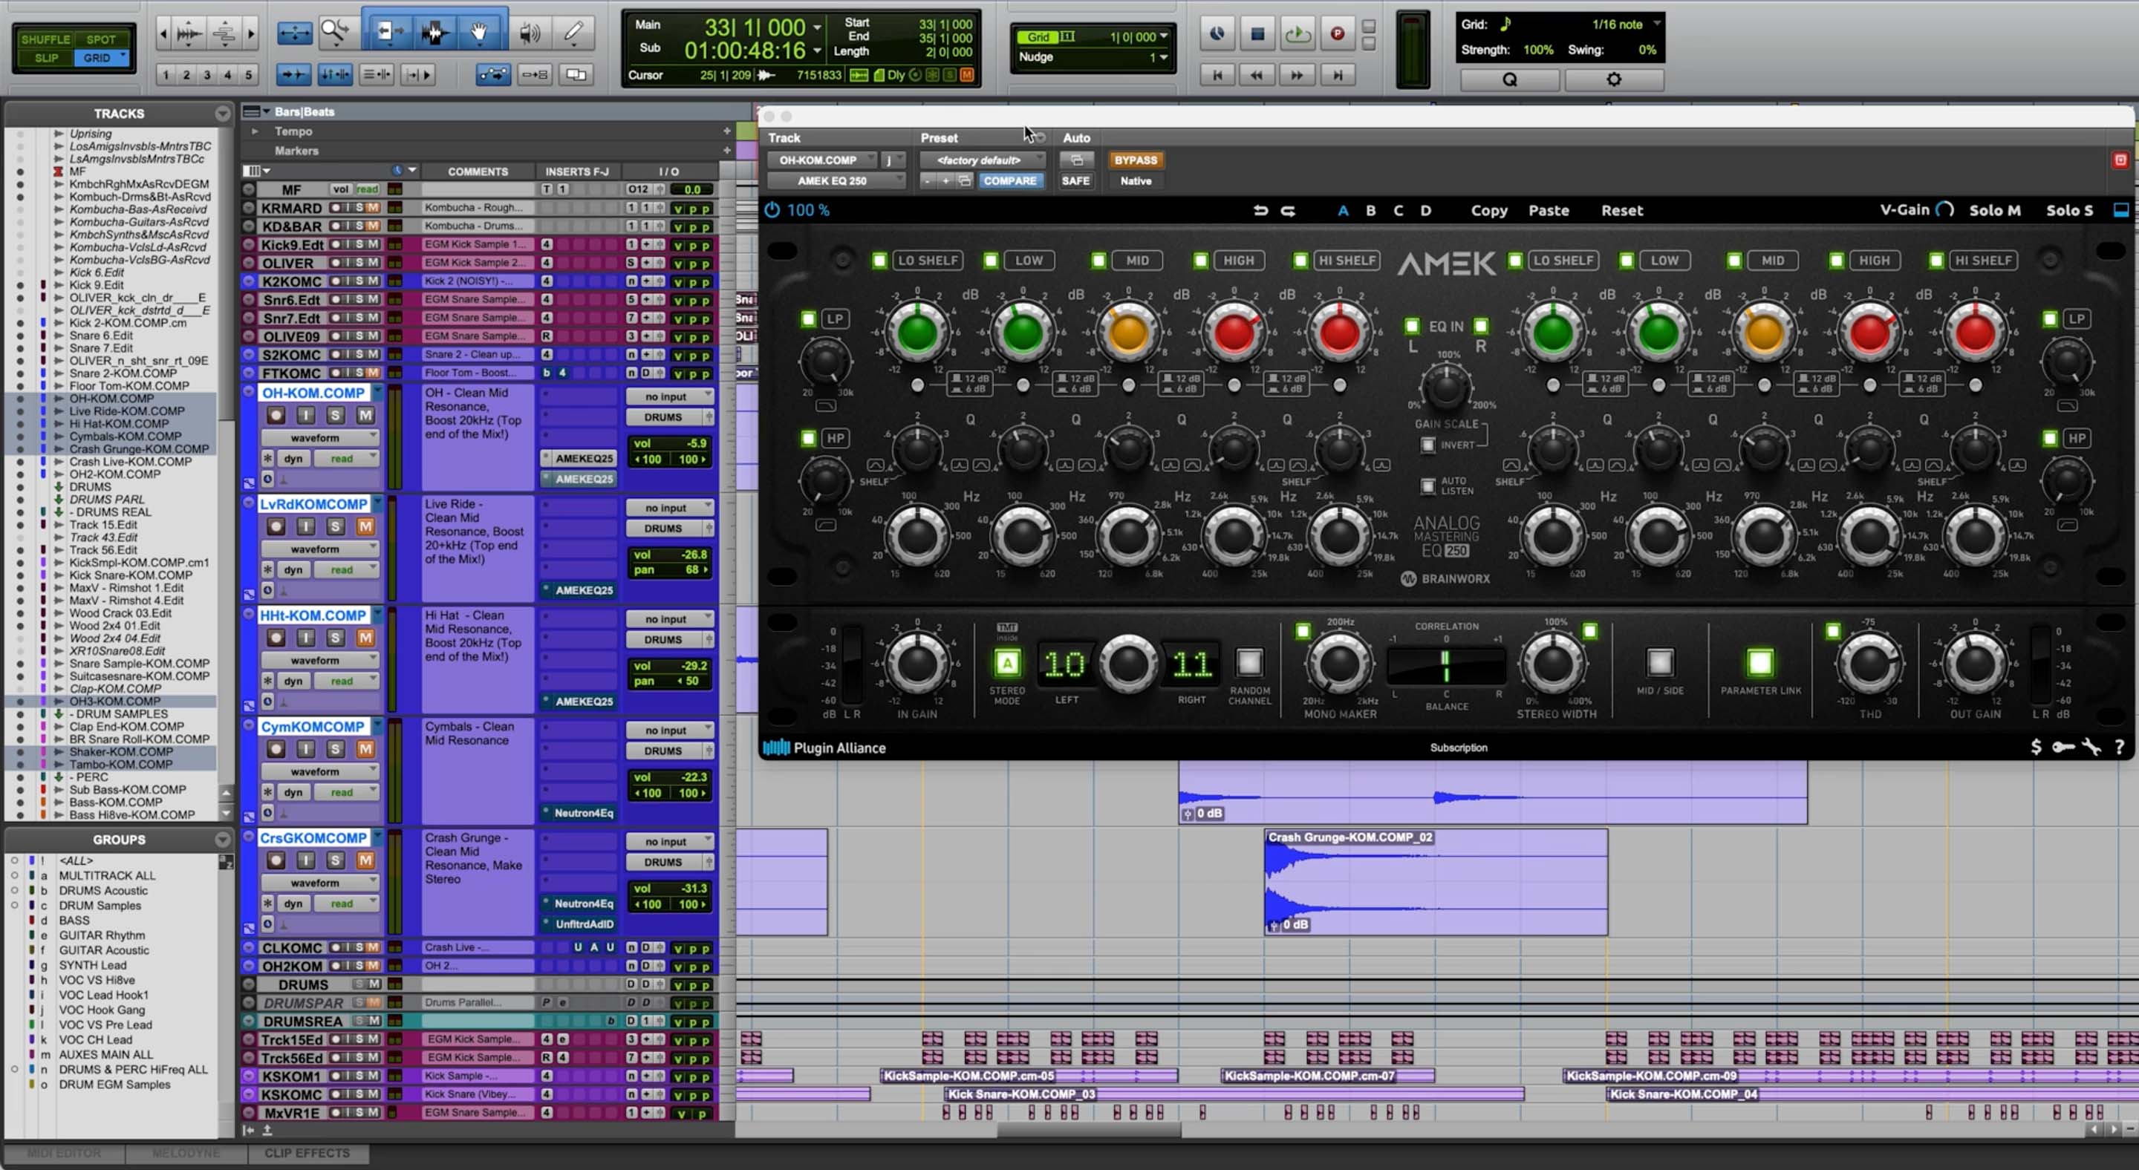Select plugin setting slot D
This screenshot has height=1170, width=2139.
click(x=1426, y=211)
